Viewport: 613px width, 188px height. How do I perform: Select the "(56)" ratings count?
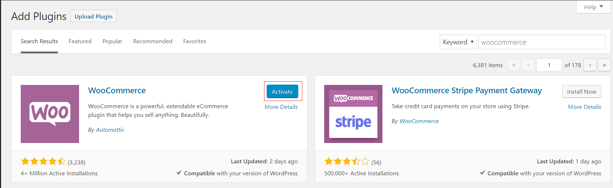[x=376, y=162]
